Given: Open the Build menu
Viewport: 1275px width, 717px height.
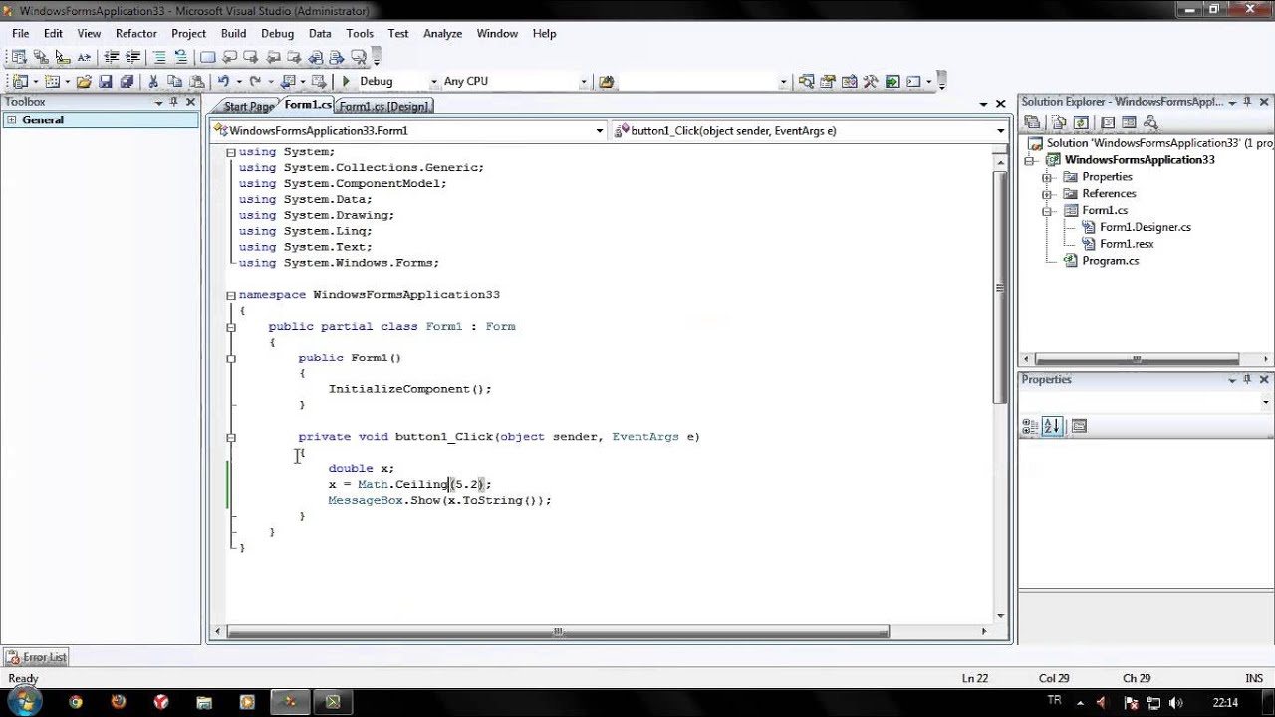Looking at the screenshot, I should (x=233, y=33).
